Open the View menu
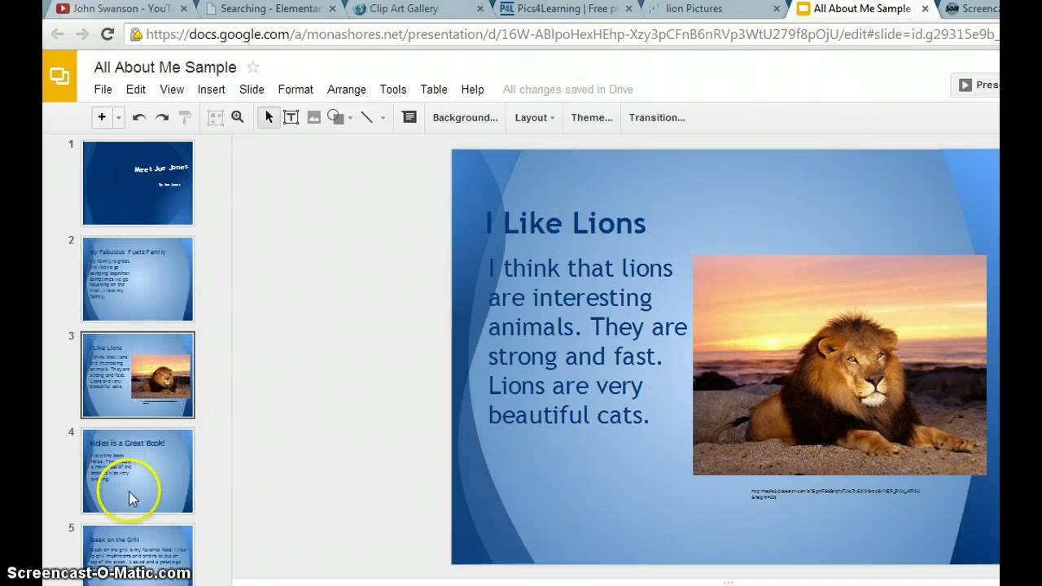The image size is (1042, 586). tap(172, 90)
